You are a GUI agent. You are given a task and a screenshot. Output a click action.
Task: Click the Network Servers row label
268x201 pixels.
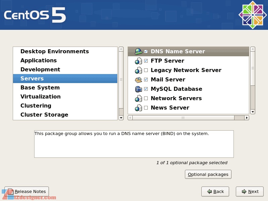click(x=176, y=98)
